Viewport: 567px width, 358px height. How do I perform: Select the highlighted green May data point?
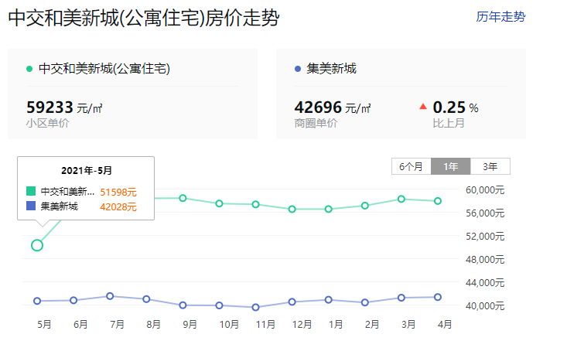[x=37, y=246]
